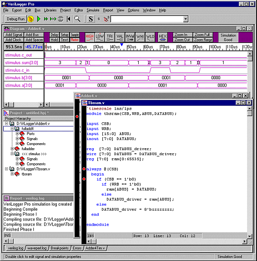257x261 pixels.
Task: Click the Delay button
Action: pos(54,35)
